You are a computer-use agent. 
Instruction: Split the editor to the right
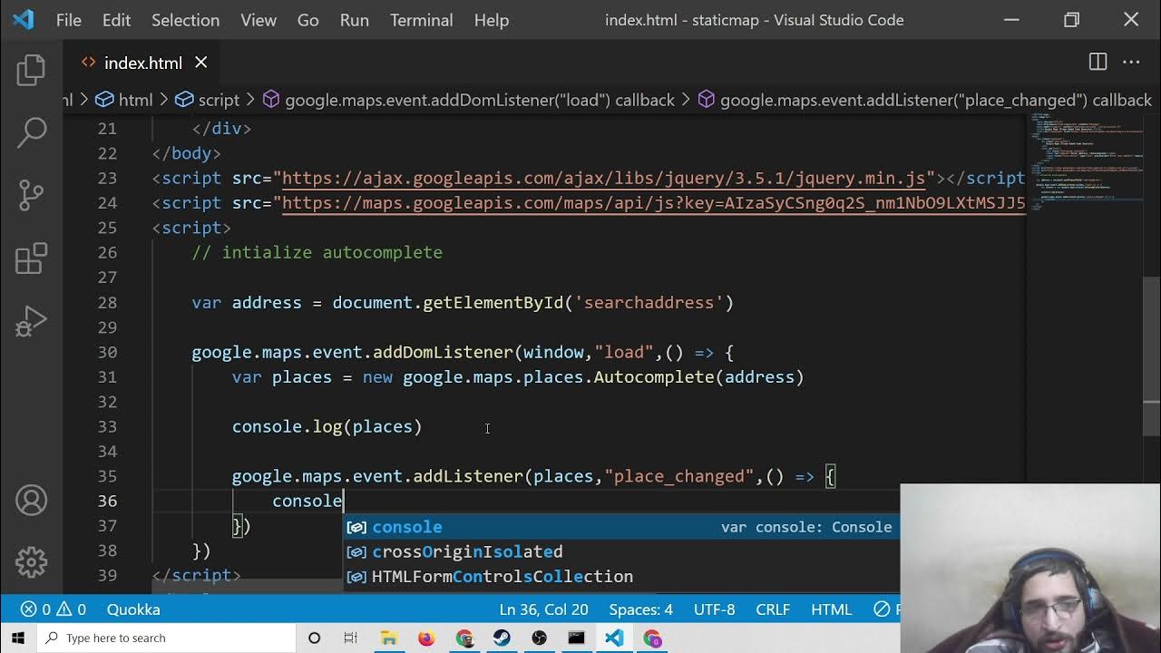[1098, 63]
